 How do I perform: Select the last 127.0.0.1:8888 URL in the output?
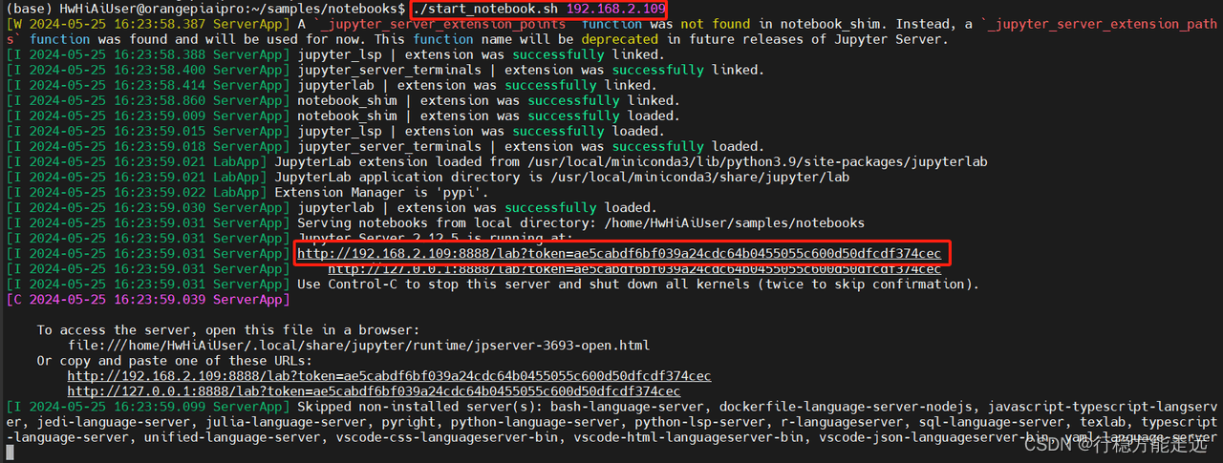tap(374, 391)
